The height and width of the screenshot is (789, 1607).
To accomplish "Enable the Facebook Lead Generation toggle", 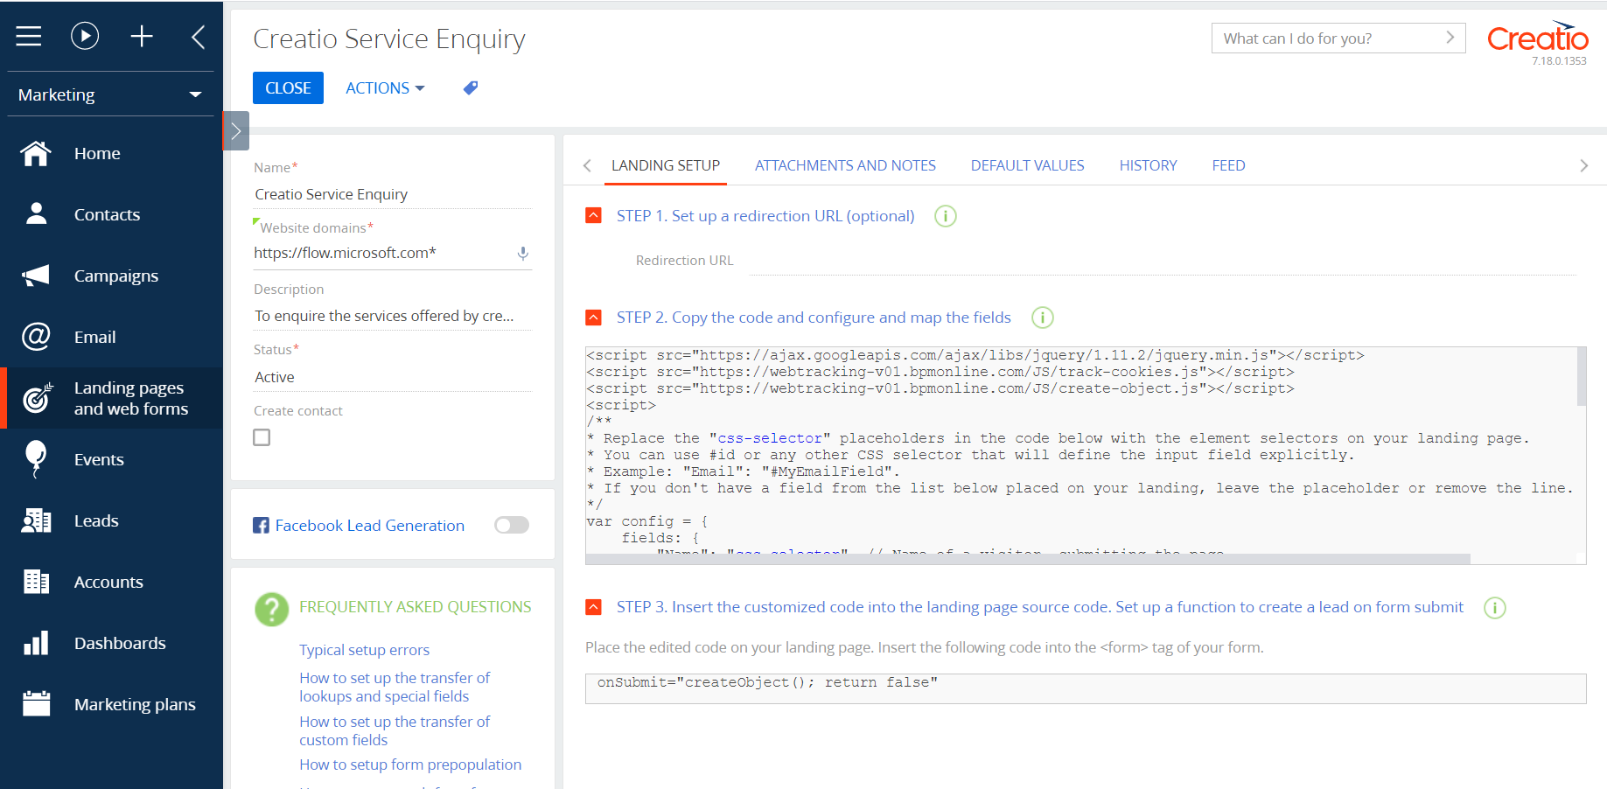I will tap(512, 525).
